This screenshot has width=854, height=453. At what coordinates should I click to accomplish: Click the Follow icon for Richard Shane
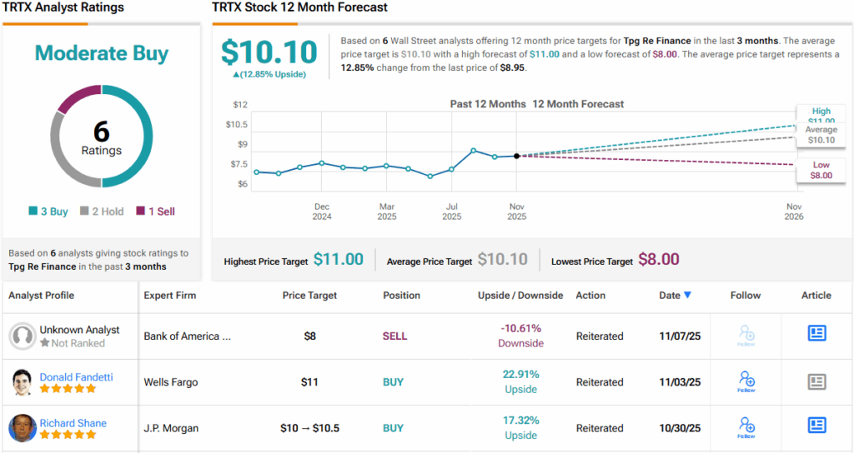click(746, 427)
